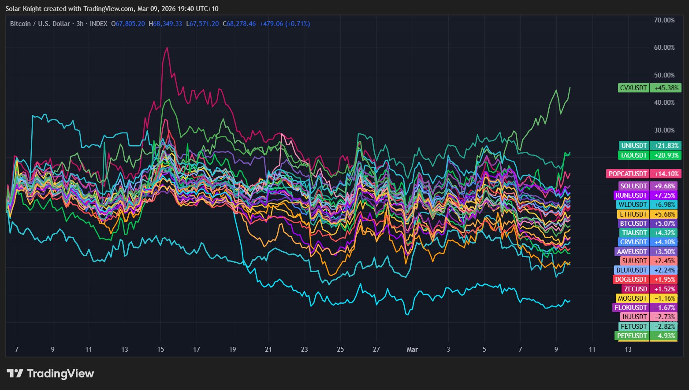
Task: Click the ETHUSDT orange label
Action: point(633,214)
